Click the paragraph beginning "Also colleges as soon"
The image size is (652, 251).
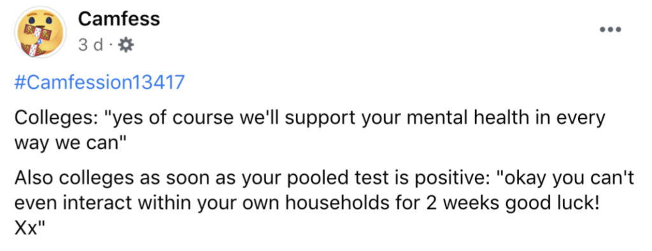click(324, 204)
